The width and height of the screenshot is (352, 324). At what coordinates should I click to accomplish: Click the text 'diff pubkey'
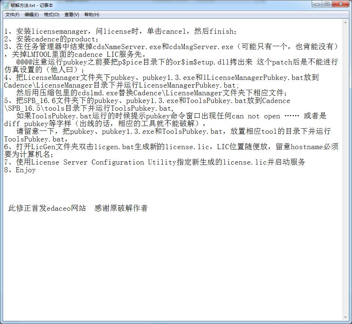pos(26,124)
